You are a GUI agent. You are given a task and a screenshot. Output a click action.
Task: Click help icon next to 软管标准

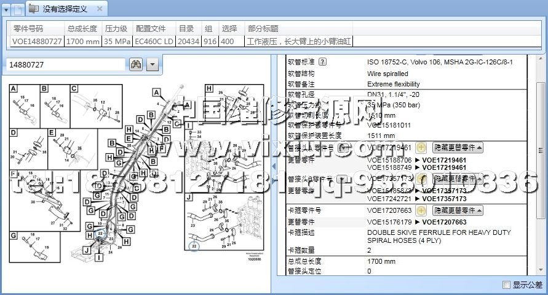click(x=323, y=62)
